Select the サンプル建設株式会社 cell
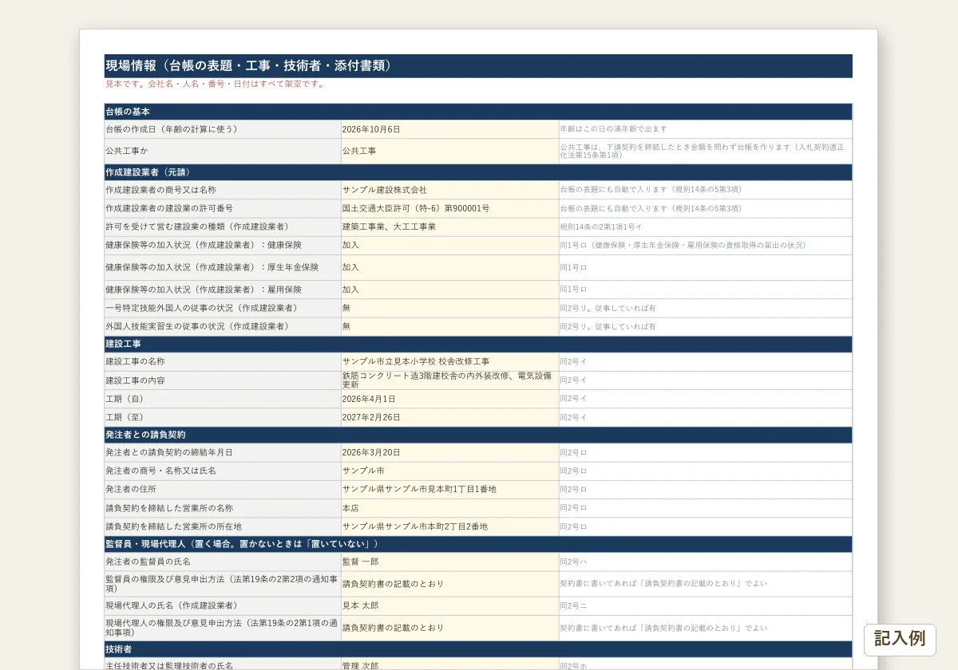Image resolution: width=958 pixels, height=670 pixels. pos(450,190)
